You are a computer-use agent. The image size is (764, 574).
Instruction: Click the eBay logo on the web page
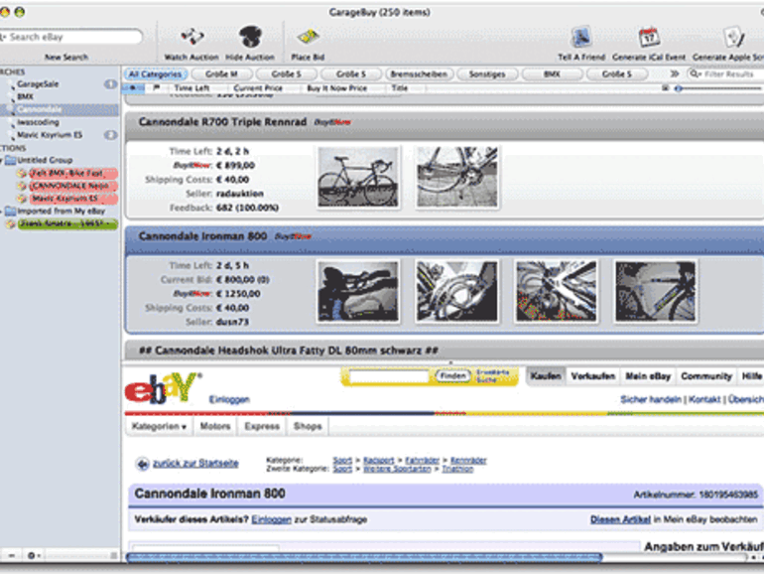(x=163, y=388)
